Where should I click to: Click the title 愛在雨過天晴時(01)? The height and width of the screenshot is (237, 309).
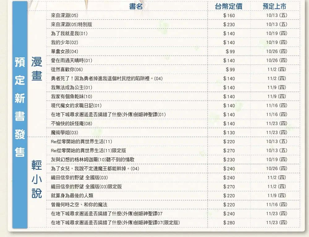(x=71, y=60)
